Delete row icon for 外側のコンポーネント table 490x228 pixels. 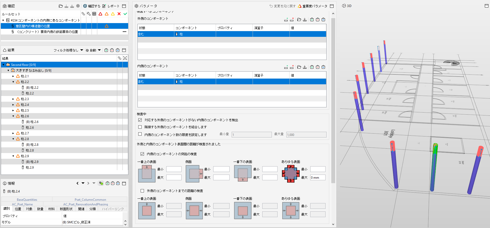click(292, 19)
